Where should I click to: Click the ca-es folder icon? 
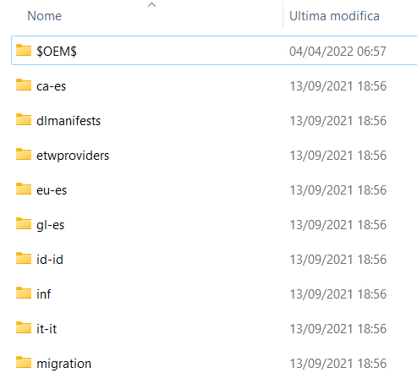pyautogui.click(x=24, y=85)
